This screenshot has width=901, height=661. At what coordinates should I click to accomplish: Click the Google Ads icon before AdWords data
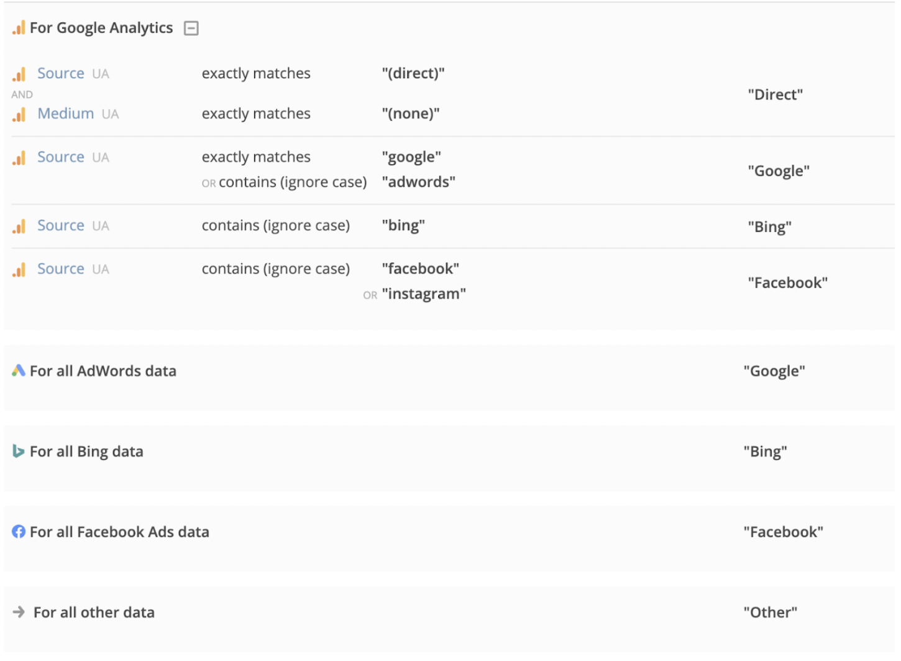coord(18,371)
